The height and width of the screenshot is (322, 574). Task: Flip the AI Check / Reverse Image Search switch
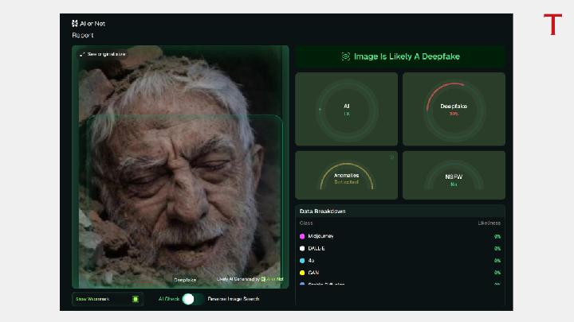coord(188,299)
